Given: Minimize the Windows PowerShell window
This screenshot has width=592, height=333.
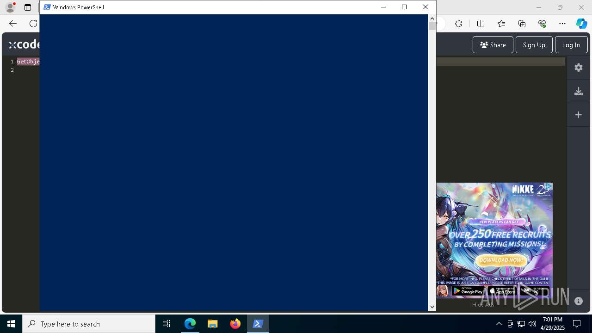Looking at the screenshot, I should pyautogui.click(x=383, y=7).
